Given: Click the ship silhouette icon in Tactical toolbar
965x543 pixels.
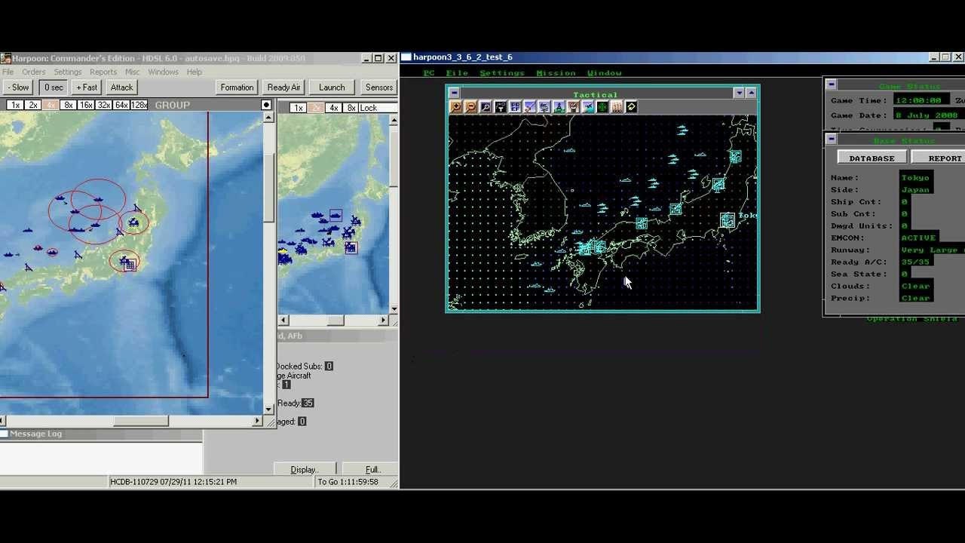Looking at the screenshot, I should (x=559, y=107).
